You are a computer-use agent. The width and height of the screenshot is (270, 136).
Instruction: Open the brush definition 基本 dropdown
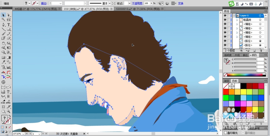(110, 3)
